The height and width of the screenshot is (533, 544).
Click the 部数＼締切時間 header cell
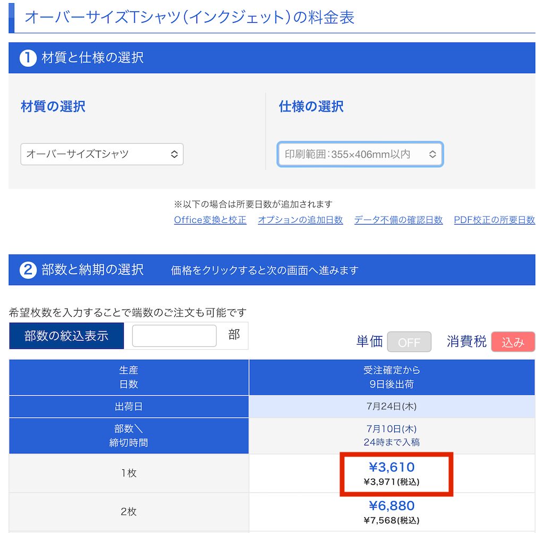(x=129, y=435)
